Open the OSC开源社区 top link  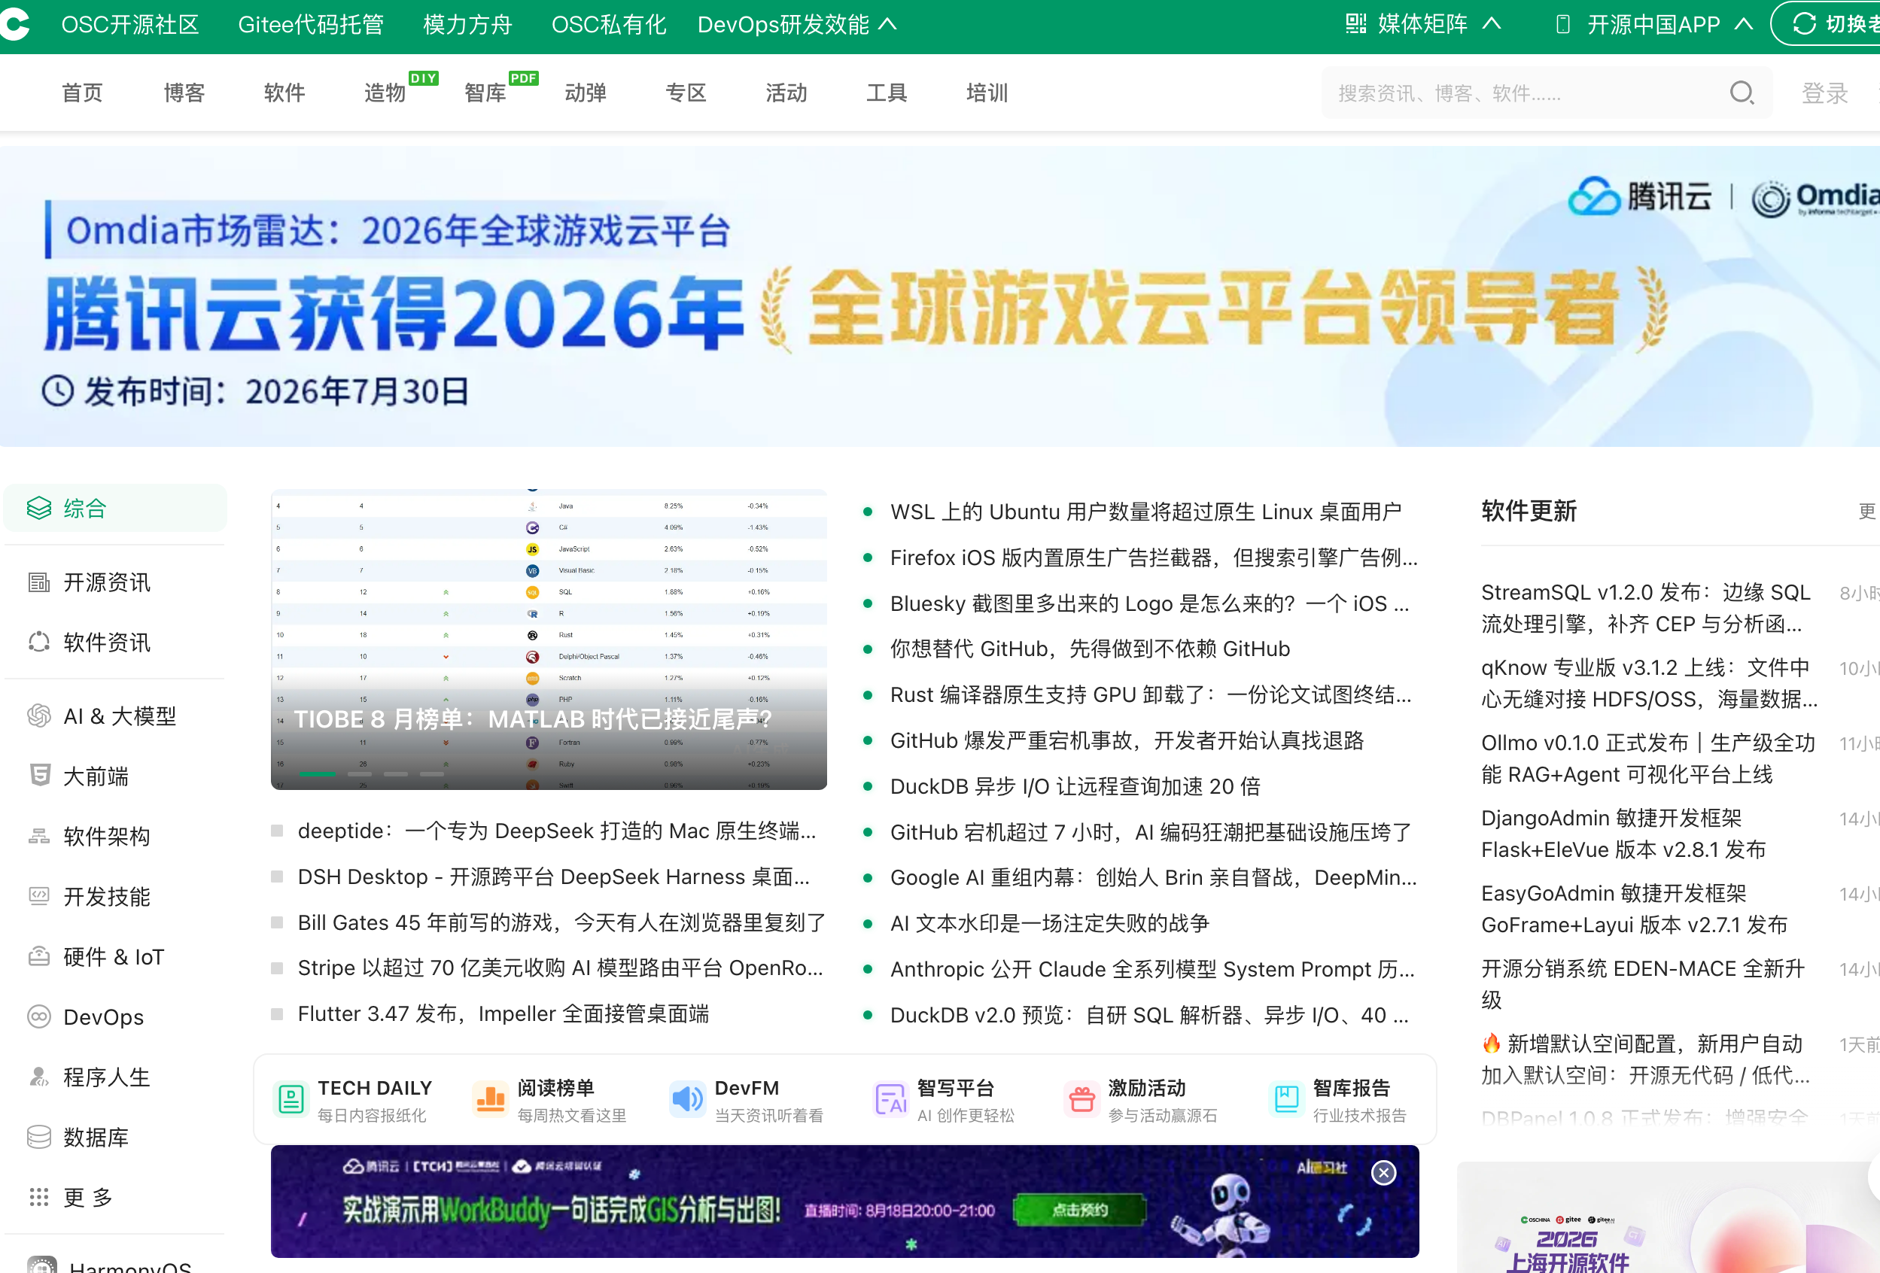[x=130, y=24]
